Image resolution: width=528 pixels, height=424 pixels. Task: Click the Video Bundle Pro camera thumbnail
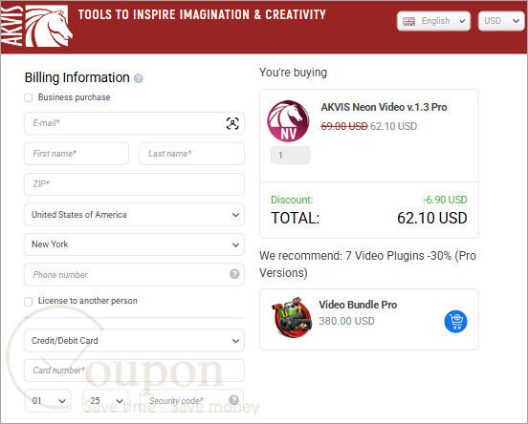pyautogui.click(x=292, y=317)
